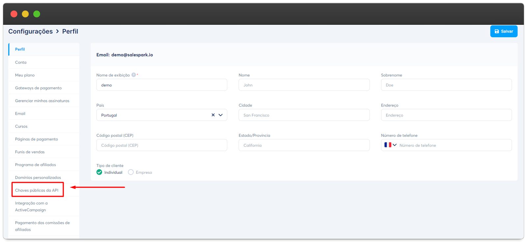Open Domínios personalizados in the sidebar
The width and height of the screenshot is (527, 242).
click(38, 178)
